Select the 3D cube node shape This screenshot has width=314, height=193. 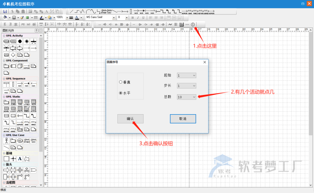point(20,66)
